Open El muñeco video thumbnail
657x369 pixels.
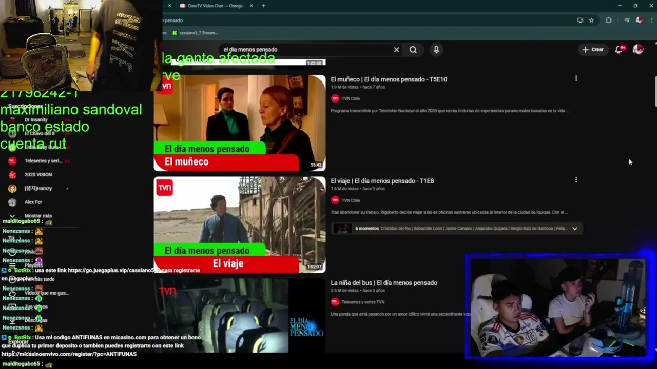point(240,123)
